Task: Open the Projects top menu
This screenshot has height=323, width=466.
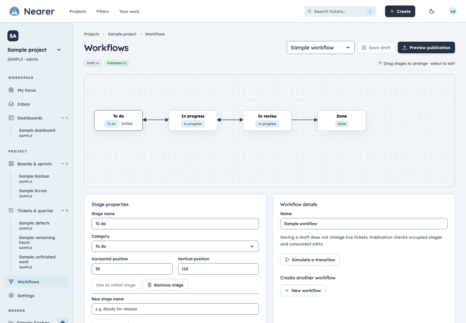Action: point(78,11)
